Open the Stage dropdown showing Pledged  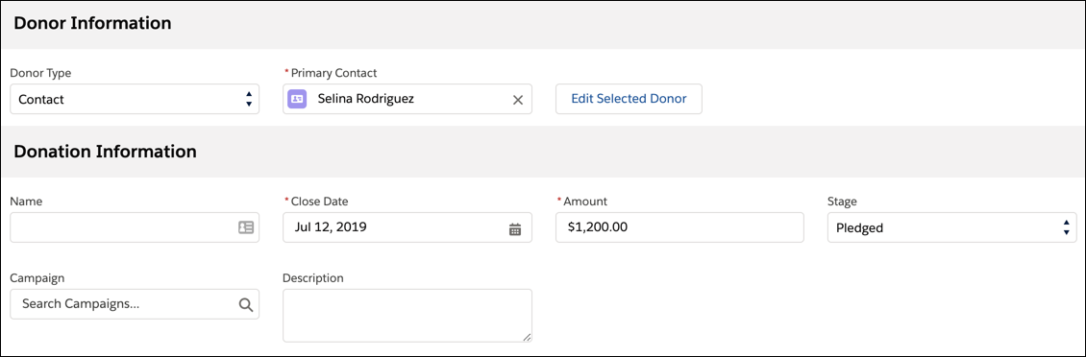[951, 227]
